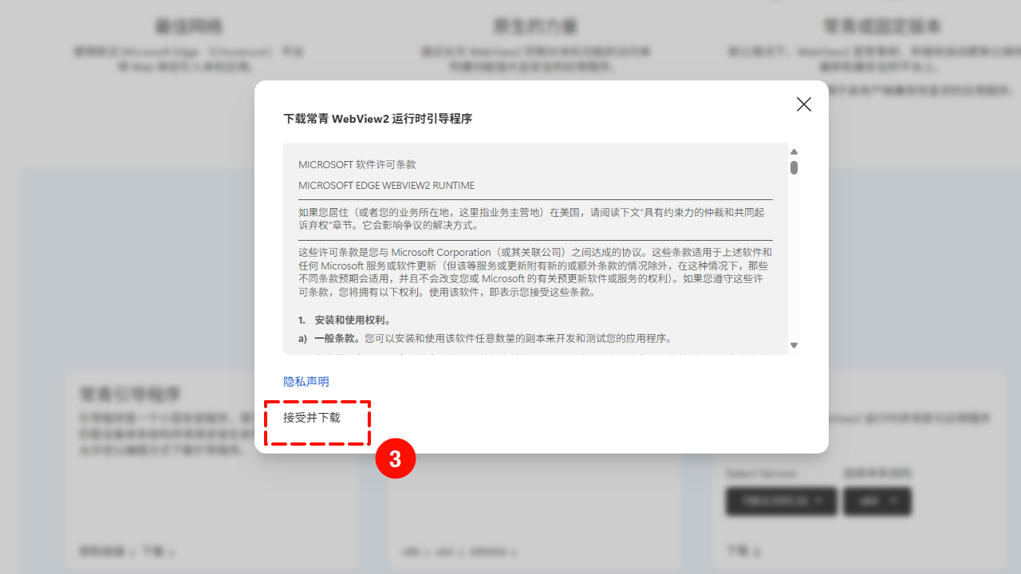
Task: Click the heading MICROSOFT 软件许可条款
Action: click(x=357, y=165)
